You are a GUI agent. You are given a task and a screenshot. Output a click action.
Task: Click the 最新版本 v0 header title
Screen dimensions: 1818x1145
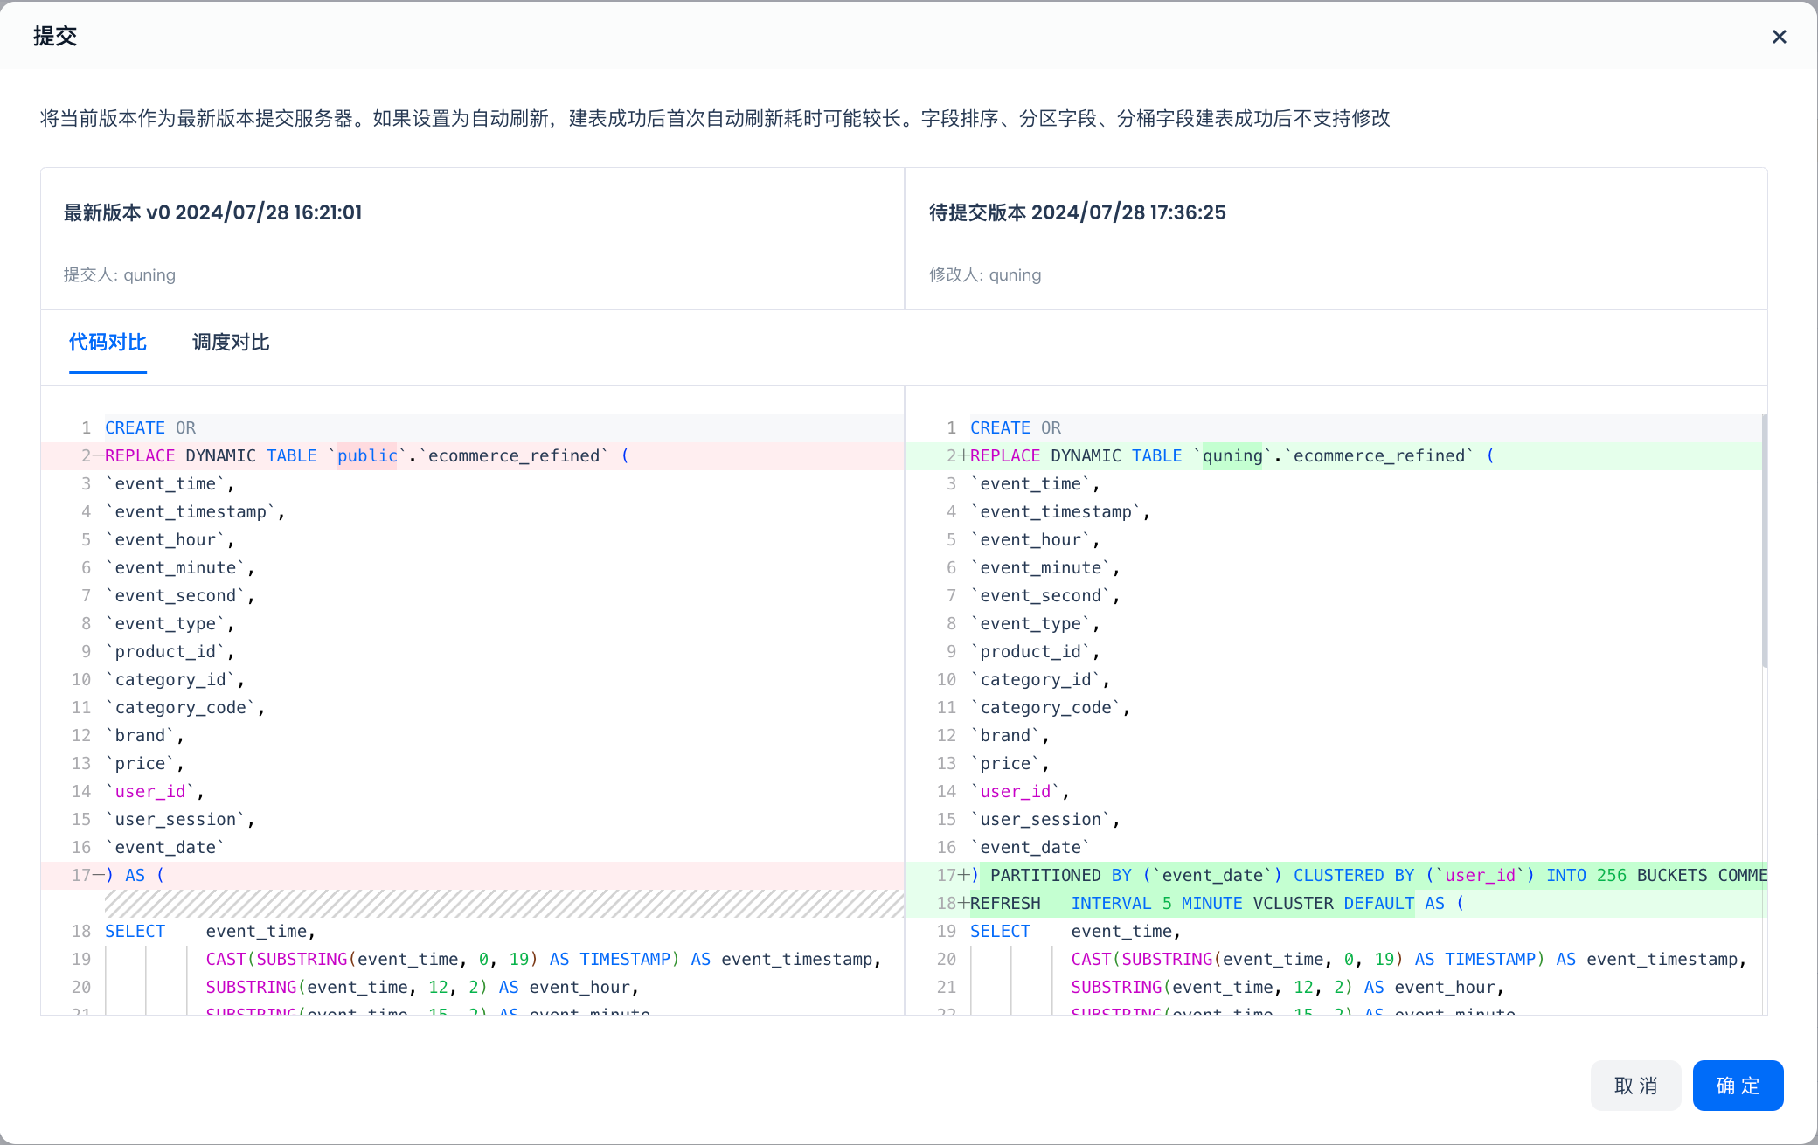[212, 212]
